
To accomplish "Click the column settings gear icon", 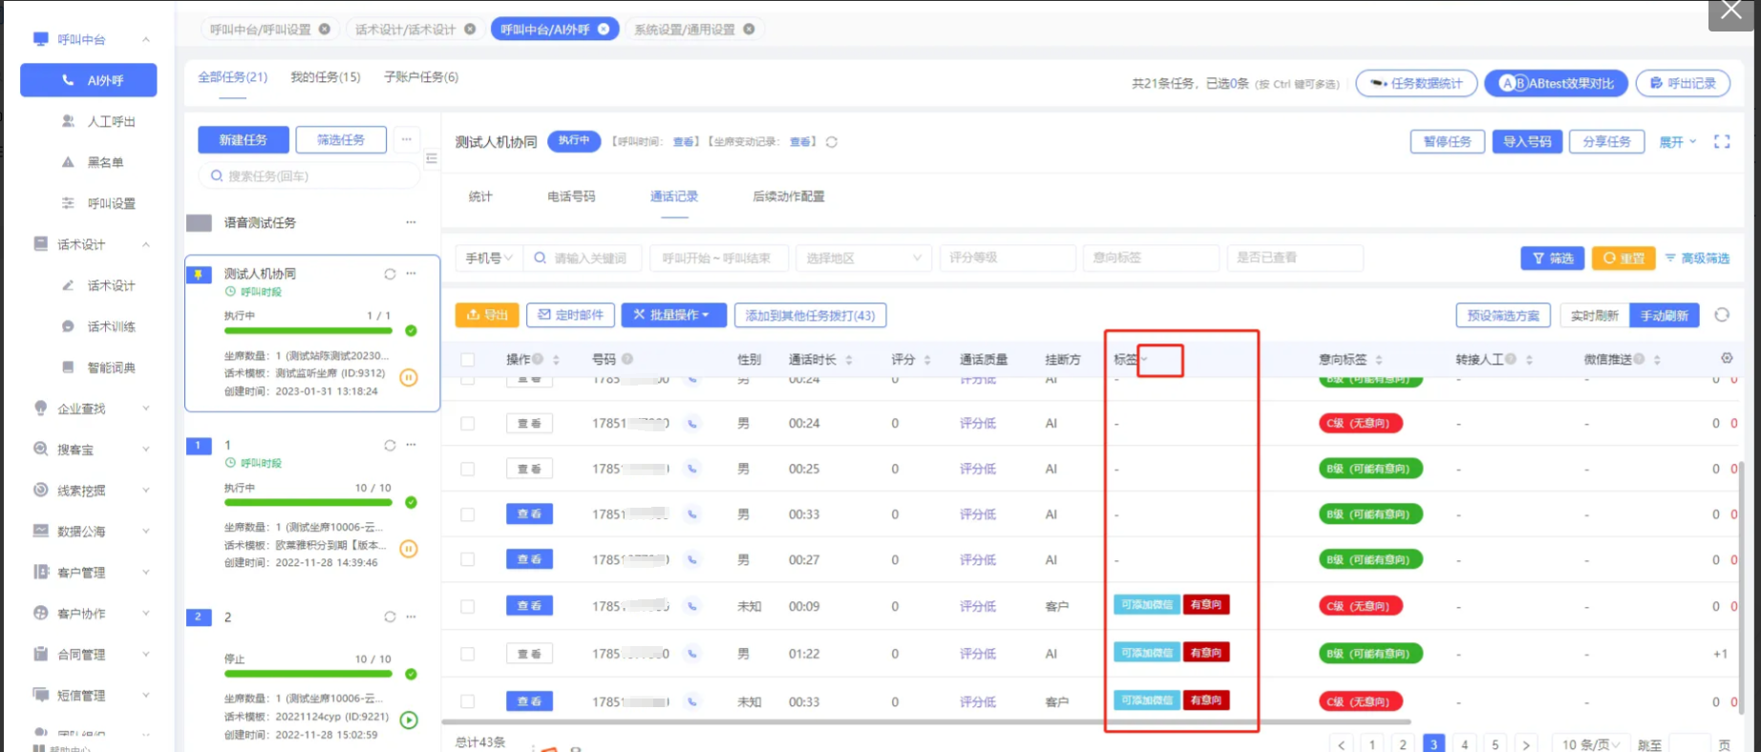I will pos(1726,359).
